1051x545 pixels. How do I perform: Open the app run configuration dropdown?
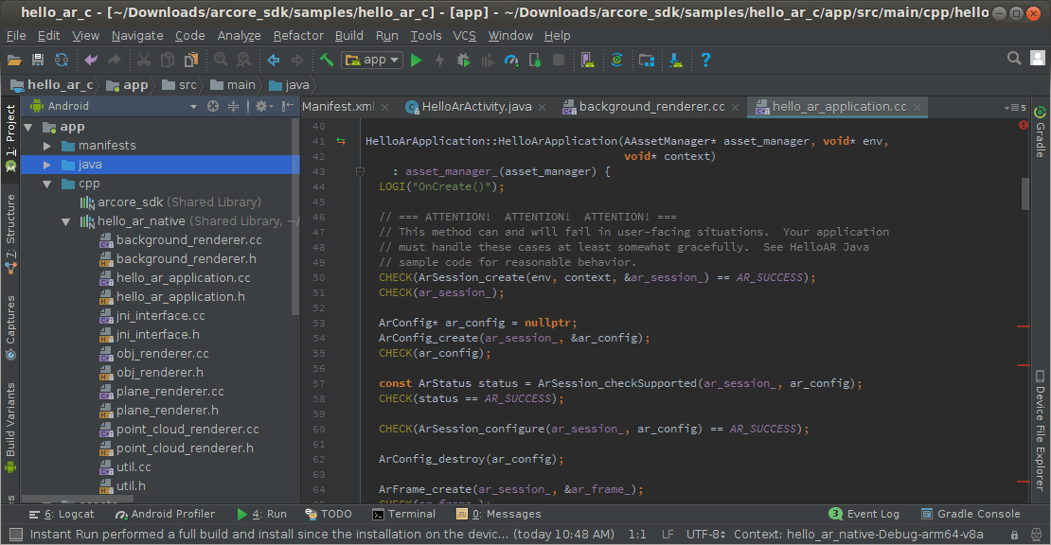coord(372,59)
